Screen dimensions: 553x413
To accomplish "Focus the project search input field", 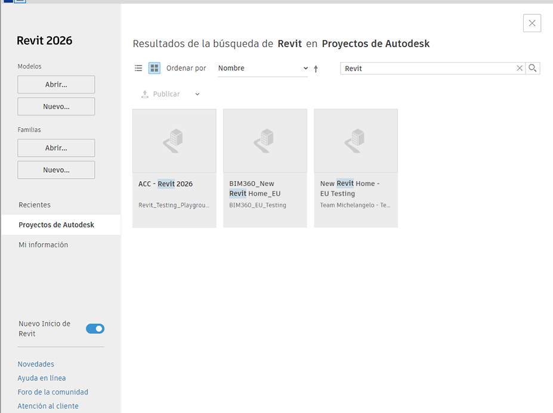I will pos(427,69).
